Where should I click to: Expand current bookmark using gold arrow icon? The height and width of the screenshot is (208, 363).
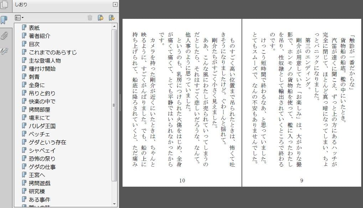[111, 18]
